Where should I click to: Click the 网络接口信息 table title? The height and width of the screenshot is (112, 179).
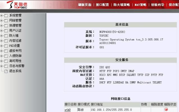121,99
